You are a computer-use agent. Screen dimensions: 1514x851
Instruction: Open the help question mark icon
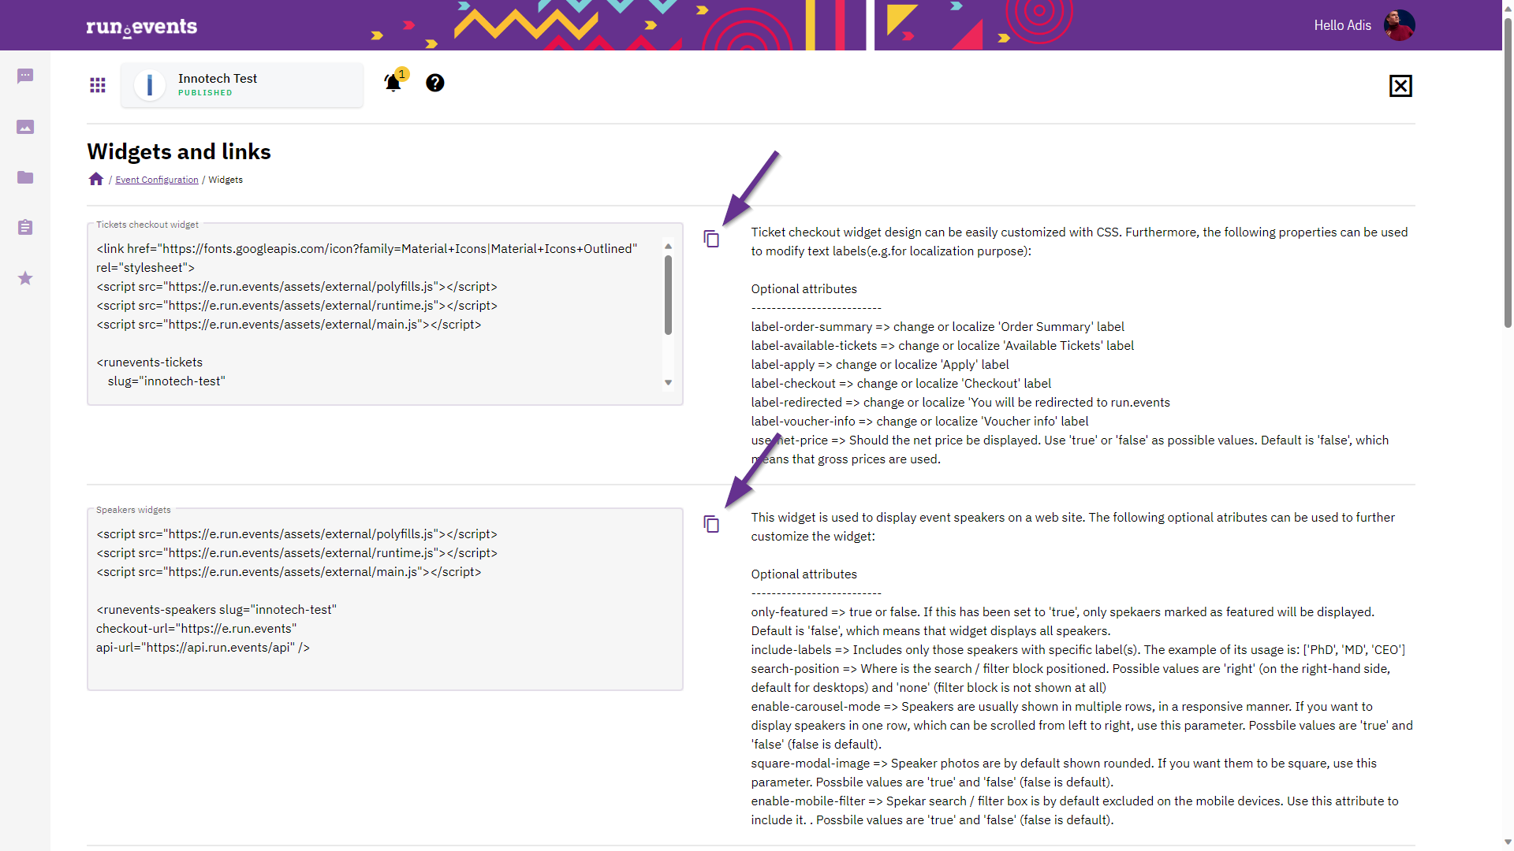(x=435, y=83)
